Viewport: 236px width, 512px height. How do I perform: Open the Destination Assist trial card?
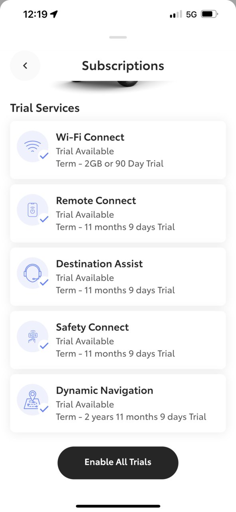click(118, 277)
